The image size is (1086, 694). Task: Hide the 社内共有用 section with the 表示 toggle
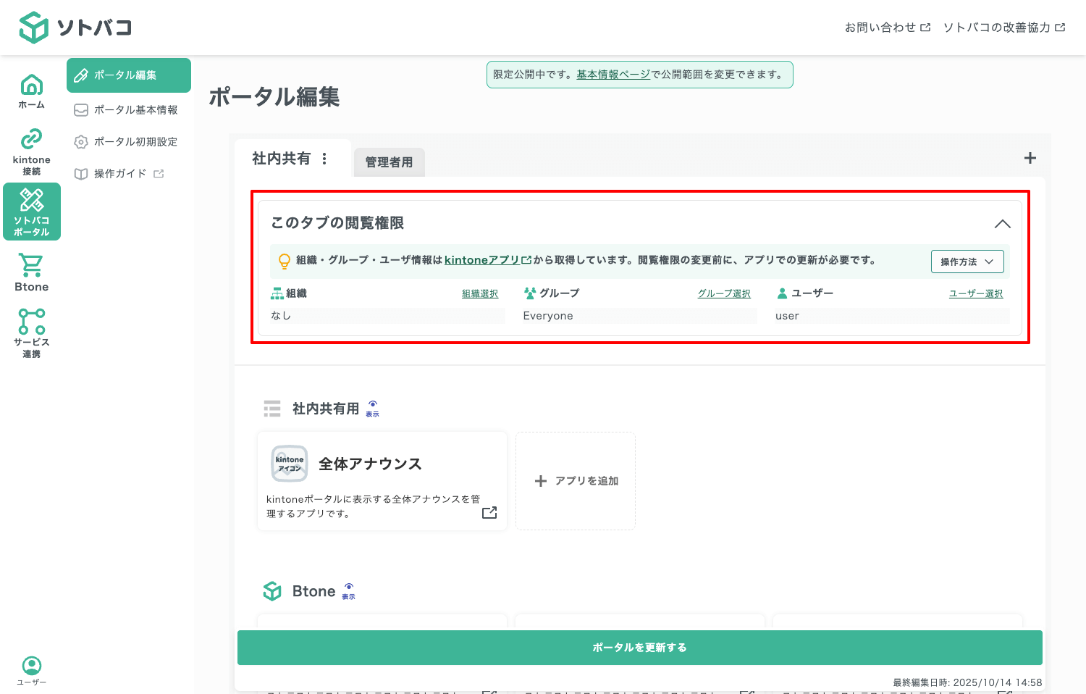pyautogui.click(x=372, y=408)
